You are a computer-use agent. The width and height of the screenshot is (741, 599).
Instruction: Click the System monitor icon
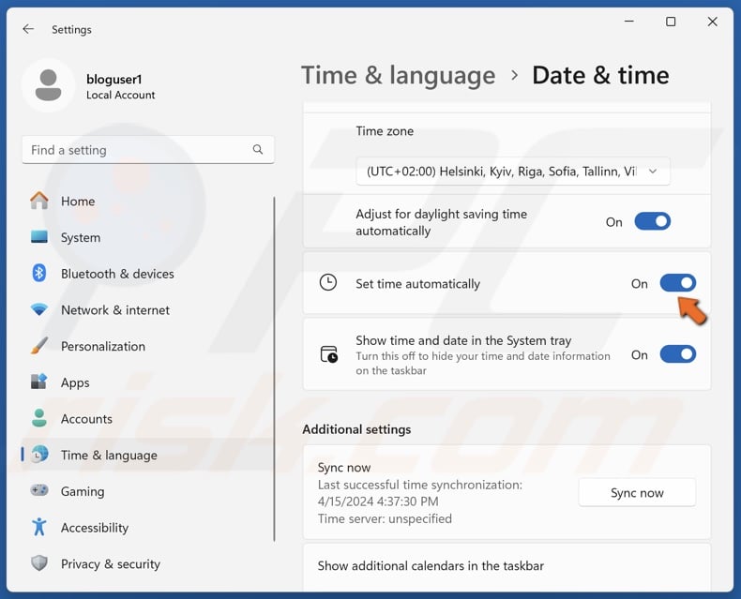[39, 236]
